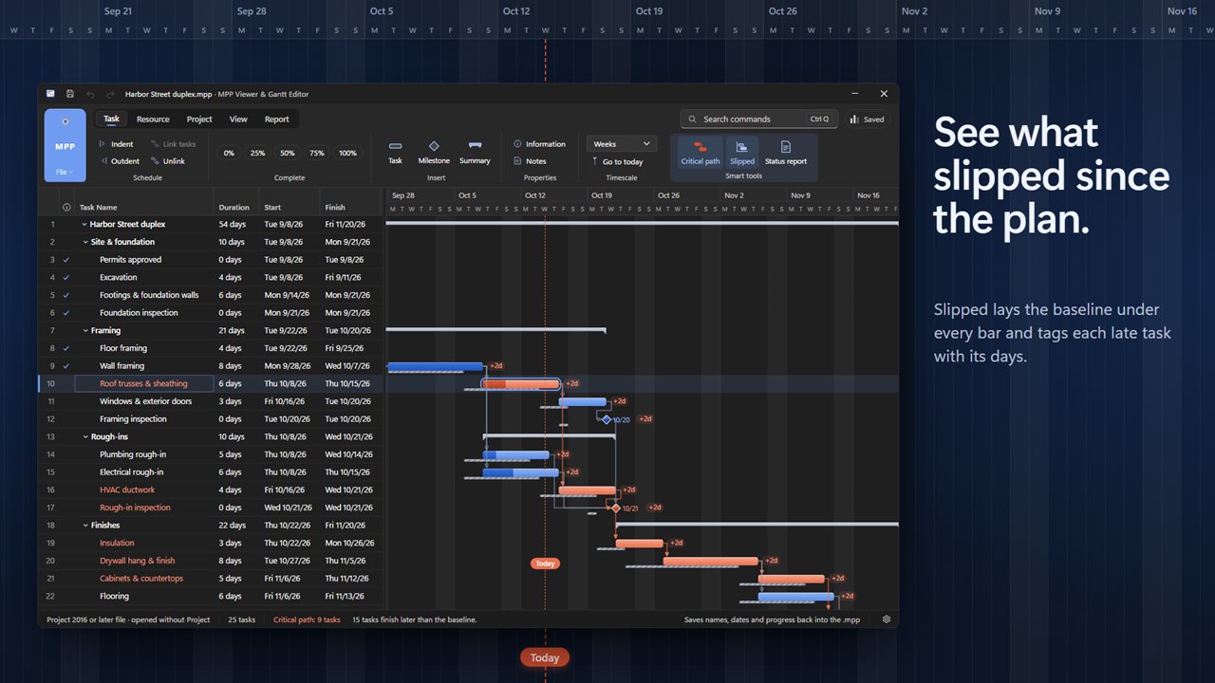Image resolution: width=1215 pixels, height=683 pixels.
Task: Set completion to 75%
Action: pyautogui.click(x=317, y=153)
